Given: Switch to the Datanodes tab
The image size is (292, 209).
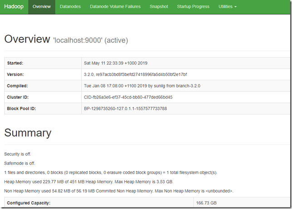Looking at the screenshot, I should [x=70, y=7].
